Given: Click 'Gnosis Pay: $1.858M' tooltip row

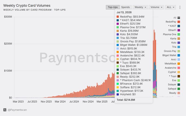Looking at the screenshot, I should pyautogui.click(x=131, y=41).
